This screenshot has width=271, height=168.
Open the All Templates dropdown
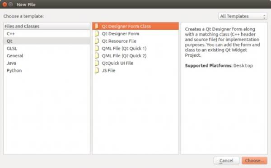(243, 16)
